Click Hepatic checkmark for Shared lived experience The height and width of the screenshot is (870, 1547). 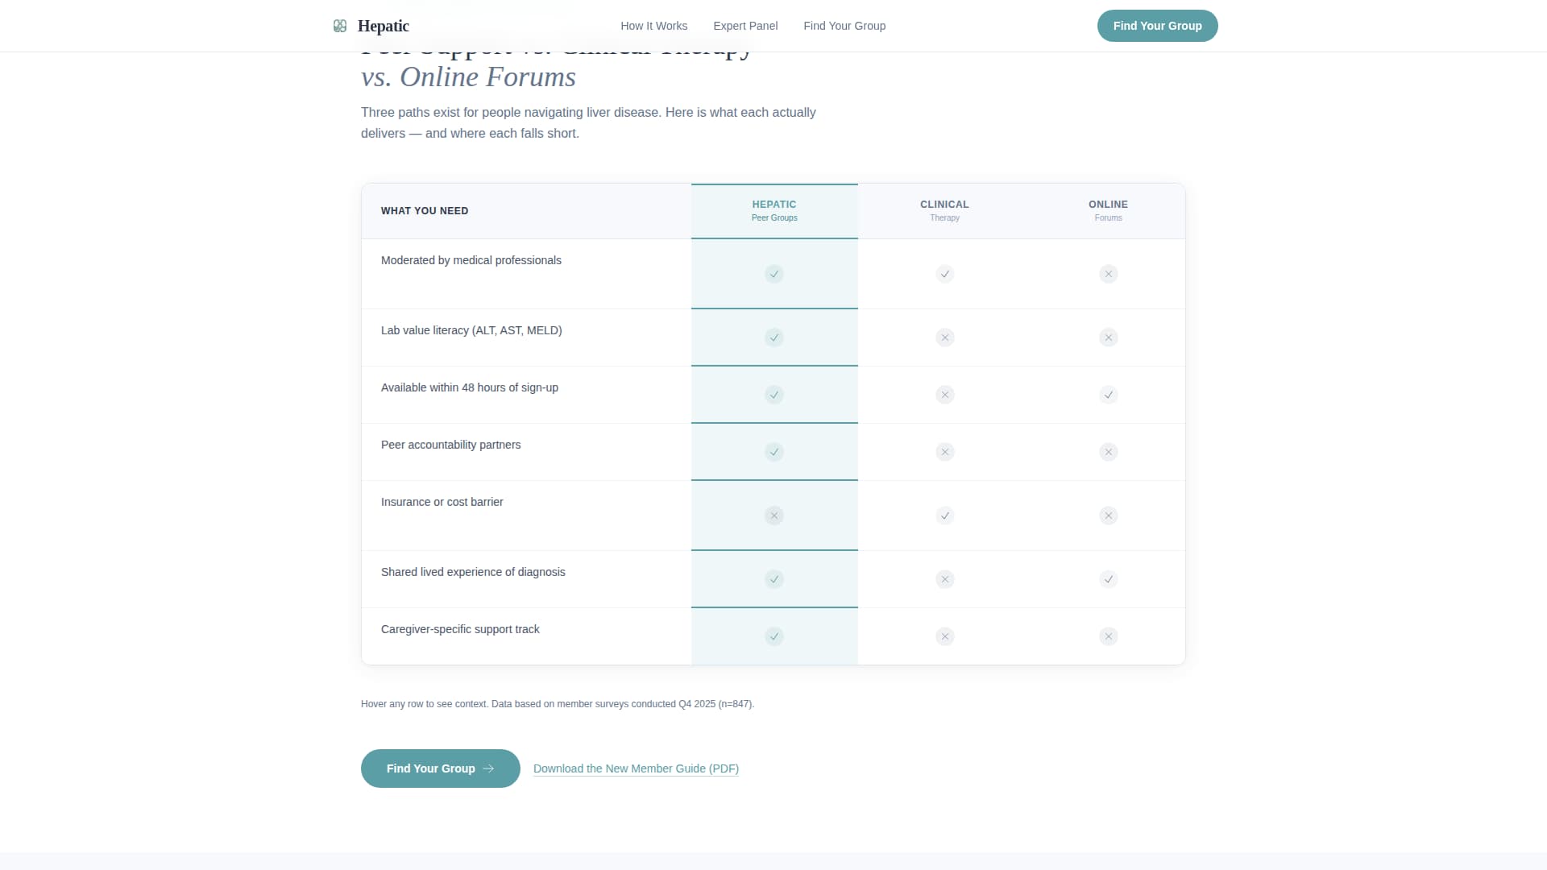click(774, 579)
